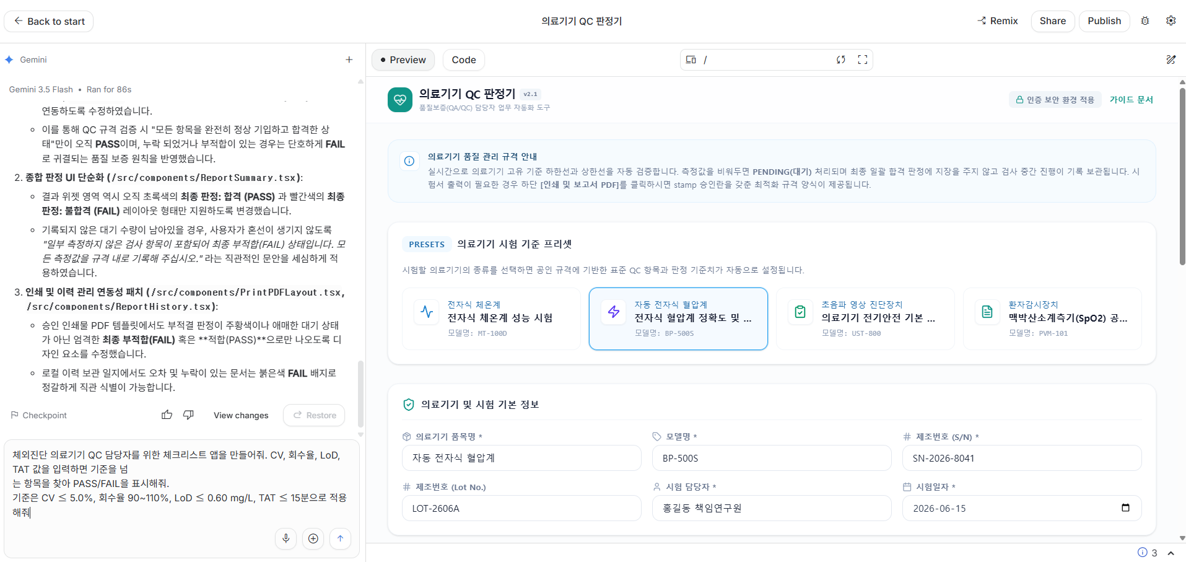Edit the 모델명 field BP-500S
This screenshot has width=1186, height=562.
click(772, 458)
